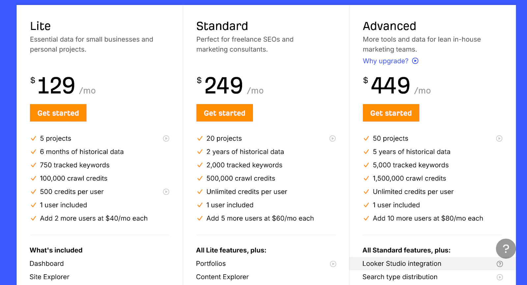
Task: Click play icon beside 5 projects
Action: 166,139
